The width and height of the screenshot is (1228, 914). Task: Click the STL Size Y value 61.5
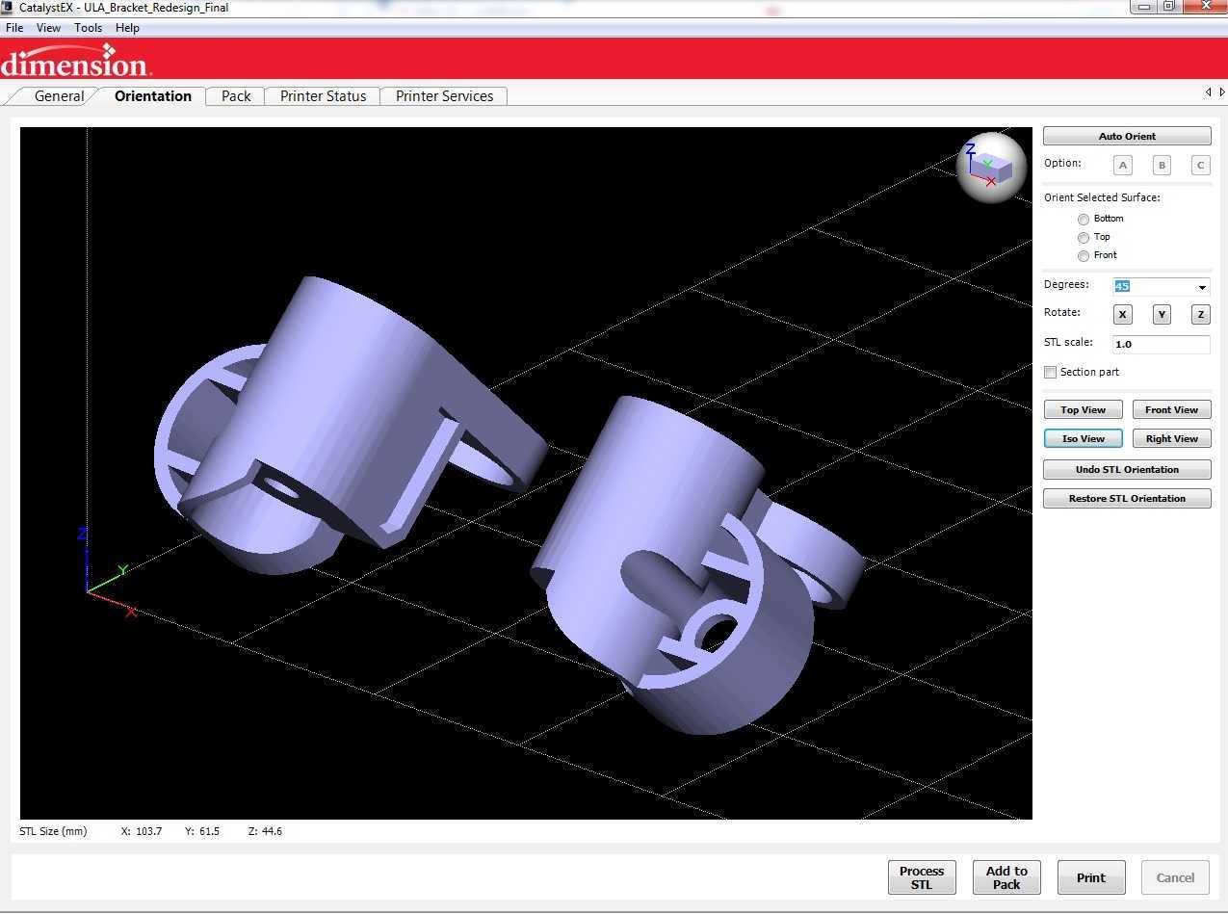[x=209, y=831]
